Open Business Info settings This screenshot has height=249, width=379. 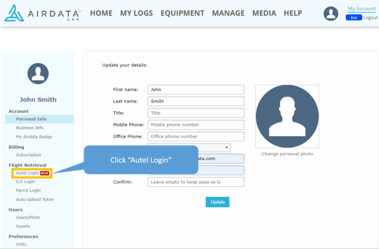click(x=30, y=128)
